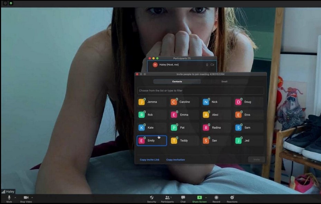Screen dimensions: 321x204
Task: Select Alexi's yellow avatar
Action: click(x=206, y=115)
